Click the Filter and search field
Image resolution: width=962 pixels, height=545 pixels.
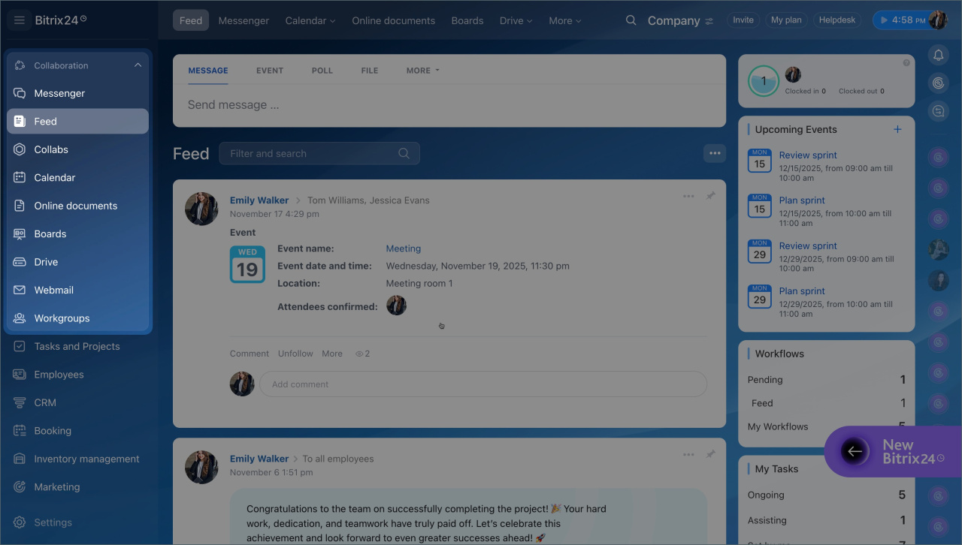312,153
